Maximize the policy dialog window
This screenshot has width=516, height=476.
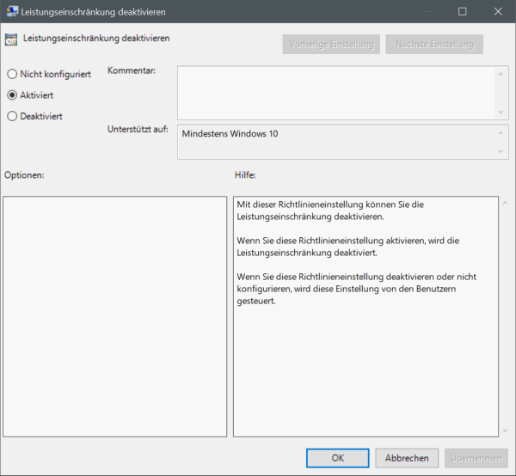point(463,12)
